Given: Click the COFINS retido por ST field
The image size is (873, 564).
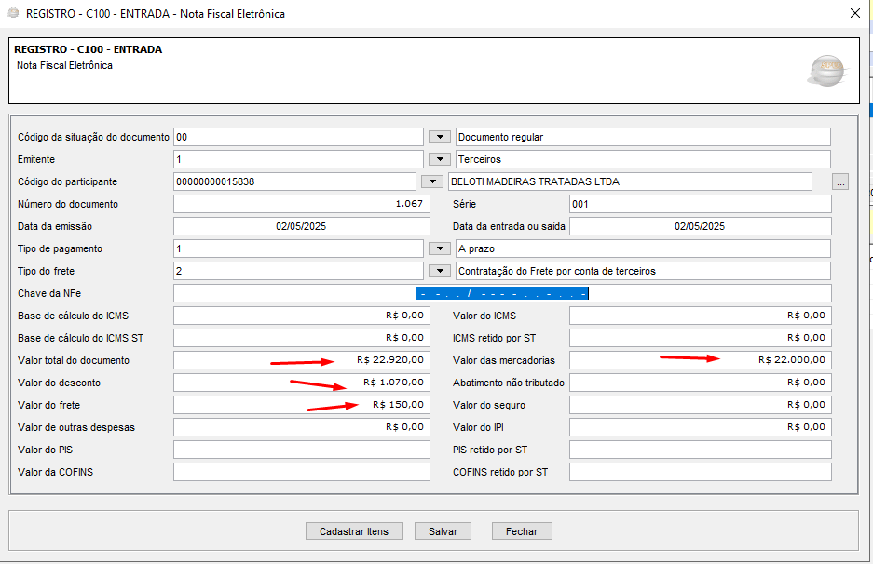Looking at the screenshot, I should (x=701, y=472).
